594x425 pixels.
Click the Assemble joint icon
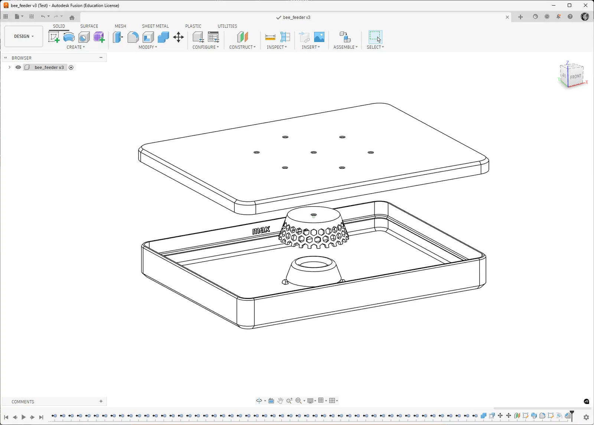click(x=345, y=37)
